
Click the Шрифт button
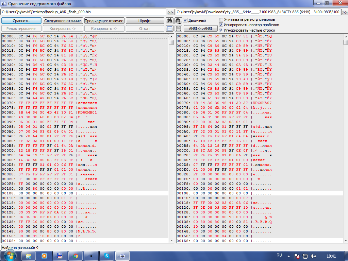145,21
